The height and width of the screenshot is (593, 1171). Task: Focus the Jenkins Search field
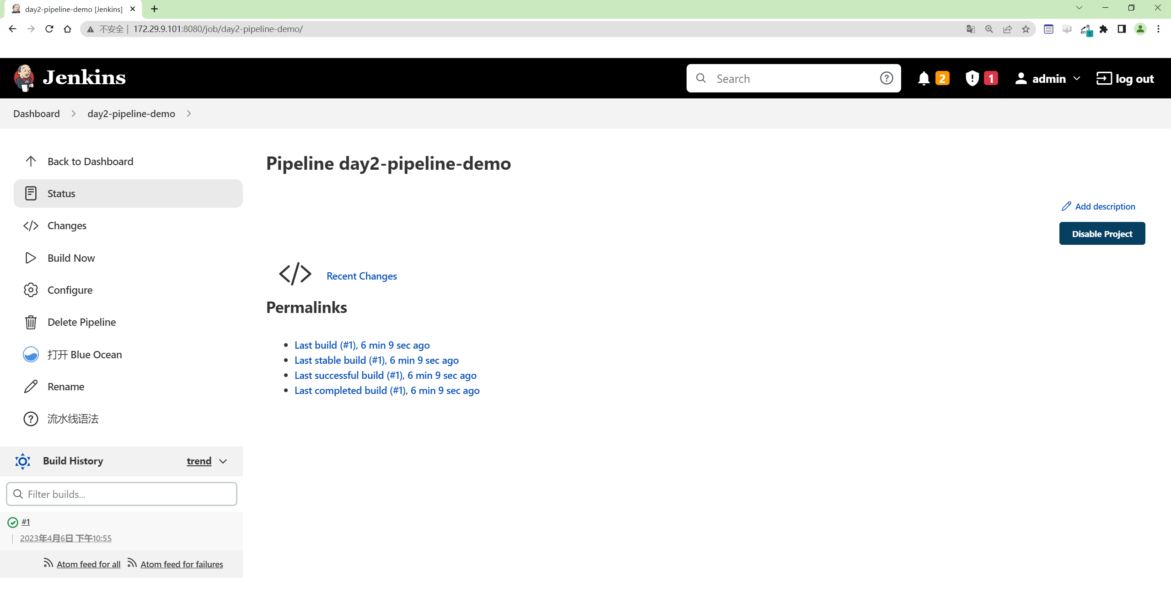tap(793, 78)
